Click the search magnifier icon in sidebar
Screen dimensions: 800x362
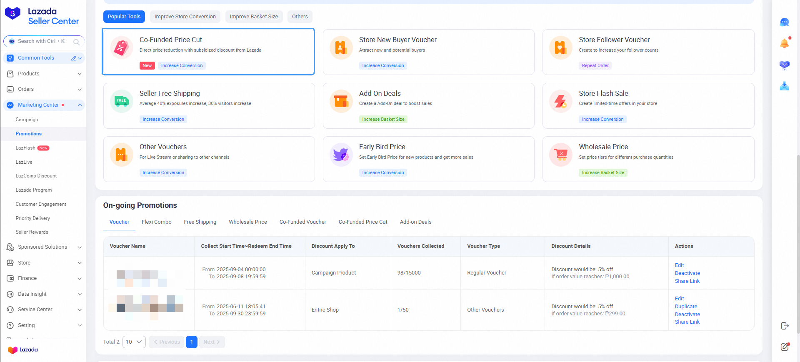(76, 42)
